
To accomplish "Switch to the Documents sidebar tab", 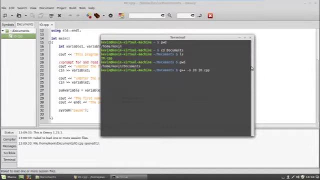I will point(25,24).
